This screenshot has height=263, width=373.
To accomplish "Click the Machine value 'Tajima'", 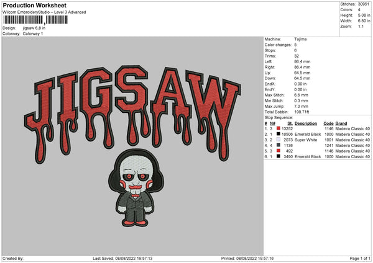I will (300, 39).
